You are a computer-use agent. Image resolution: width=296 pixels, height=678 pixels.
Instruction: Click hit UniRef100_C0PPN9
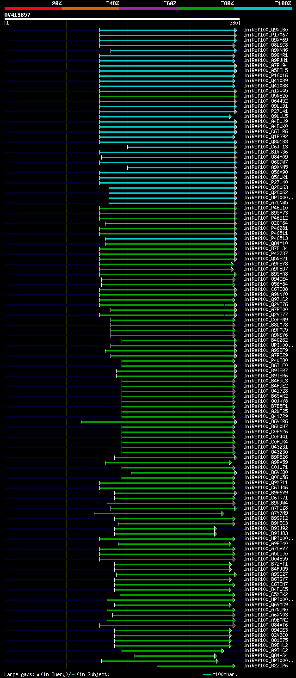pyautogui.click(x=265, y=320)
